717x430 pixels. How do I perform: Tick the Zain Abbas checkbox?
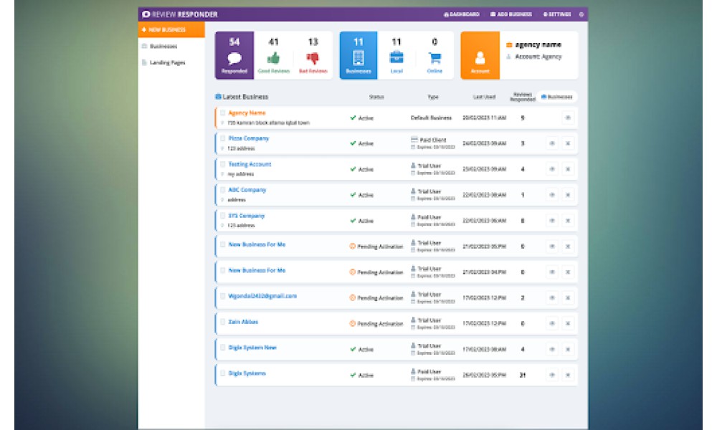click(x=223, y=322)
